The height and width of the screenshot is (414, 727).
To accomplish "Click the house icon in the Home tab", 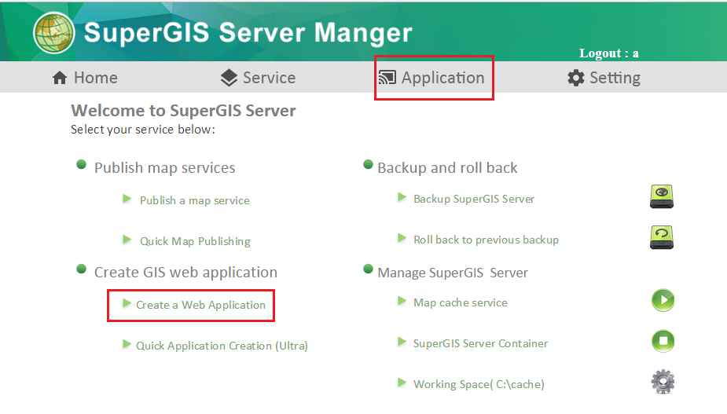I will 60,78.
